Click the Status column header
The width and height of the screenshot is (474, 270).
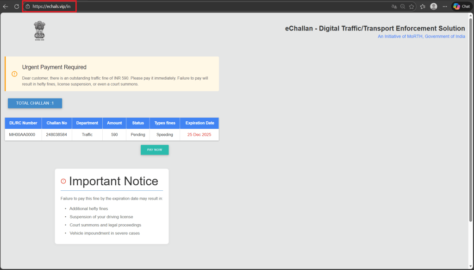(x=137, y=123)
